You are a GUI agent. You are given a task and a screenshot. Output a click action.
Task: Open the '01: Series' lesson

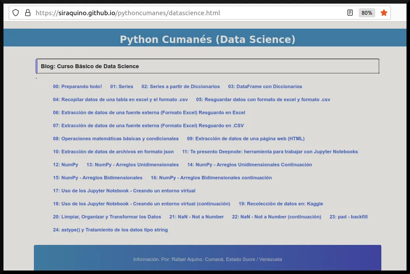click(x=122, y=86)
